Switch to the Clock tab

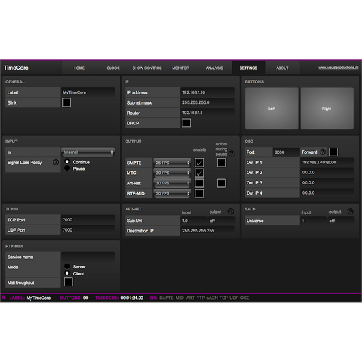point(113,68)
